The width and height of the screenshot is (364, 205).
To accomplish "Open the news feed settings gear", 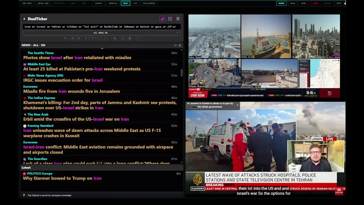I will [179, 45].
